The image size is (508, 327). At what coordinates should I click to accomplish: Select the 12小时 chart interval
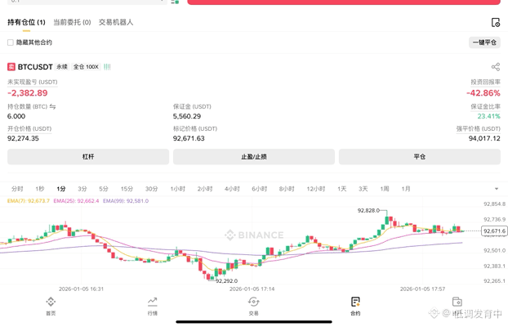point(316,189)
